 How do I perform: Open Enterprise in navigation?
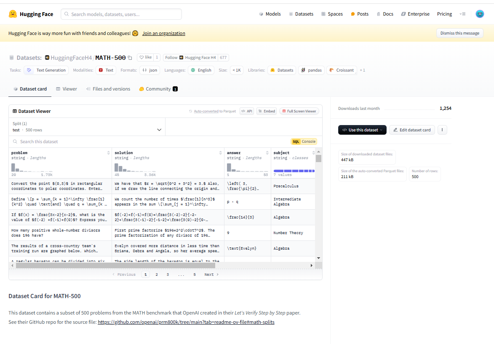pos(415,14)
